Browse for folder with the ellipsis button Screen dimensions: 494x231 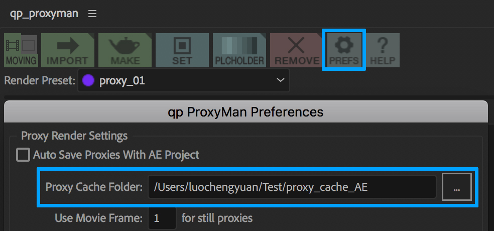tap(456, 187)
